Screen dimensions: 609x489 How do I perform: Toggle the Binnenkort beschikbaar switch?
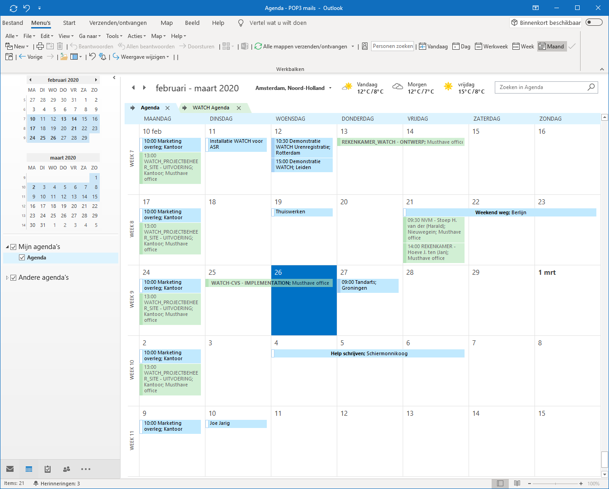click(x=594, y=23)
